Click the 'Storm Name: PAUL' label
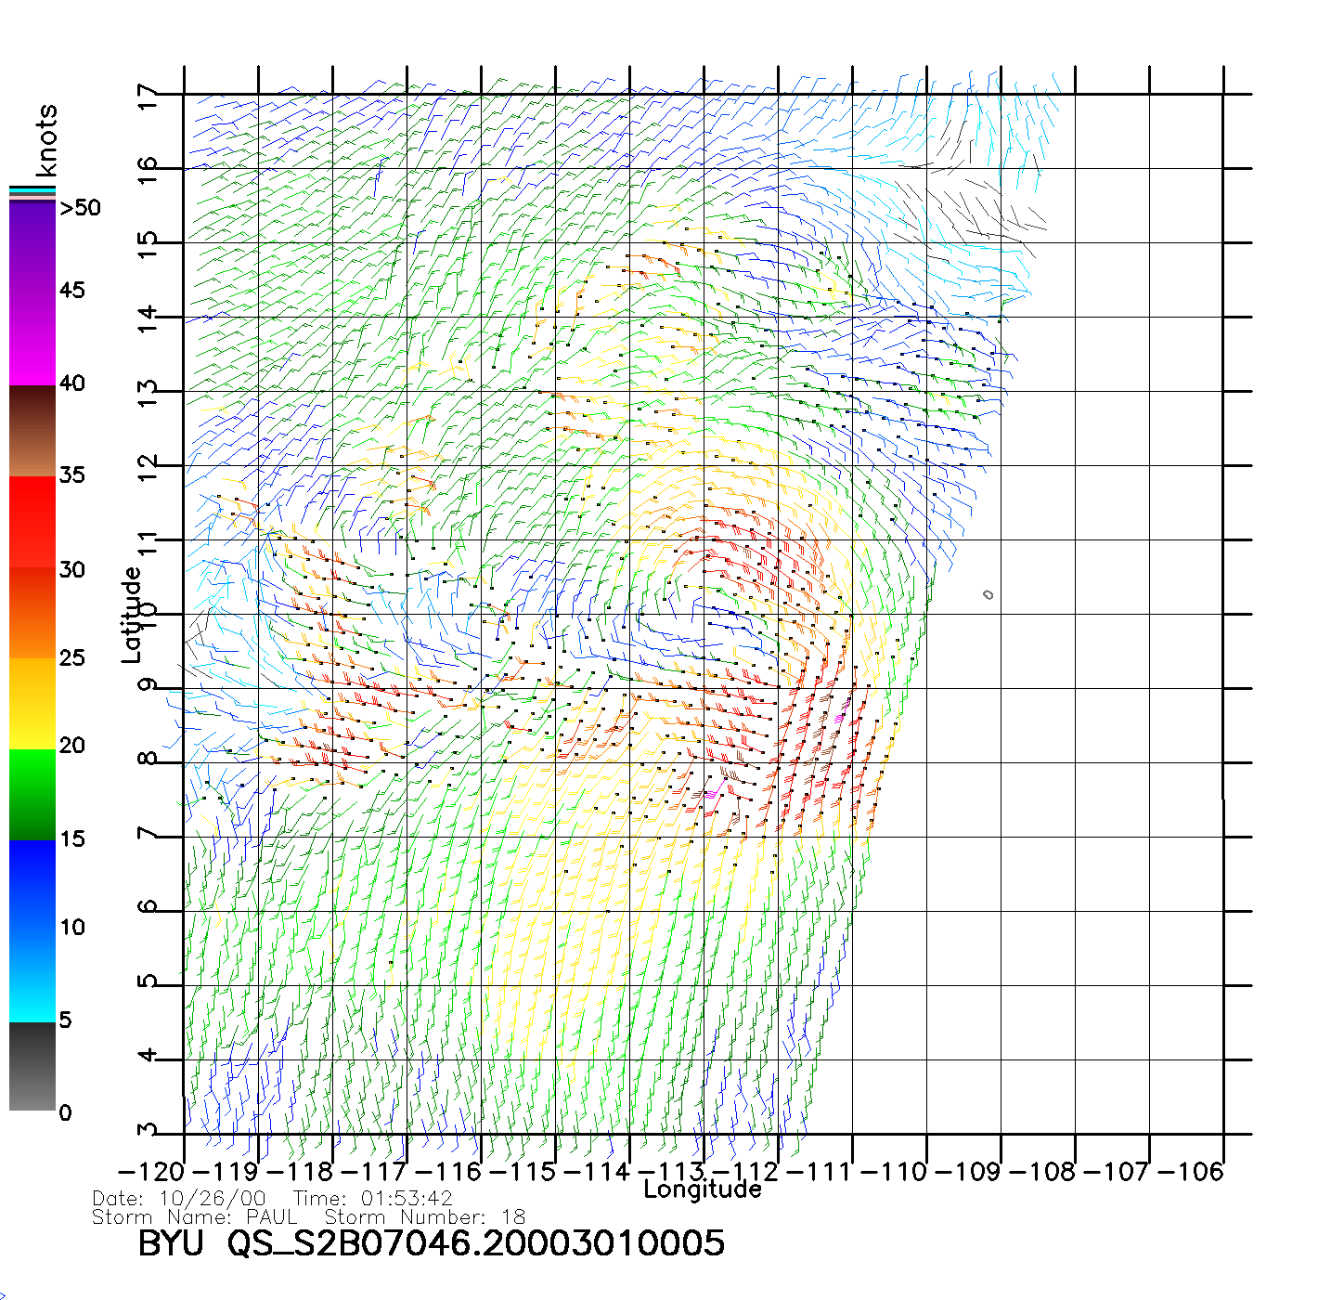Screen dimensions: 1318x1300 (x=195, y=1217)
